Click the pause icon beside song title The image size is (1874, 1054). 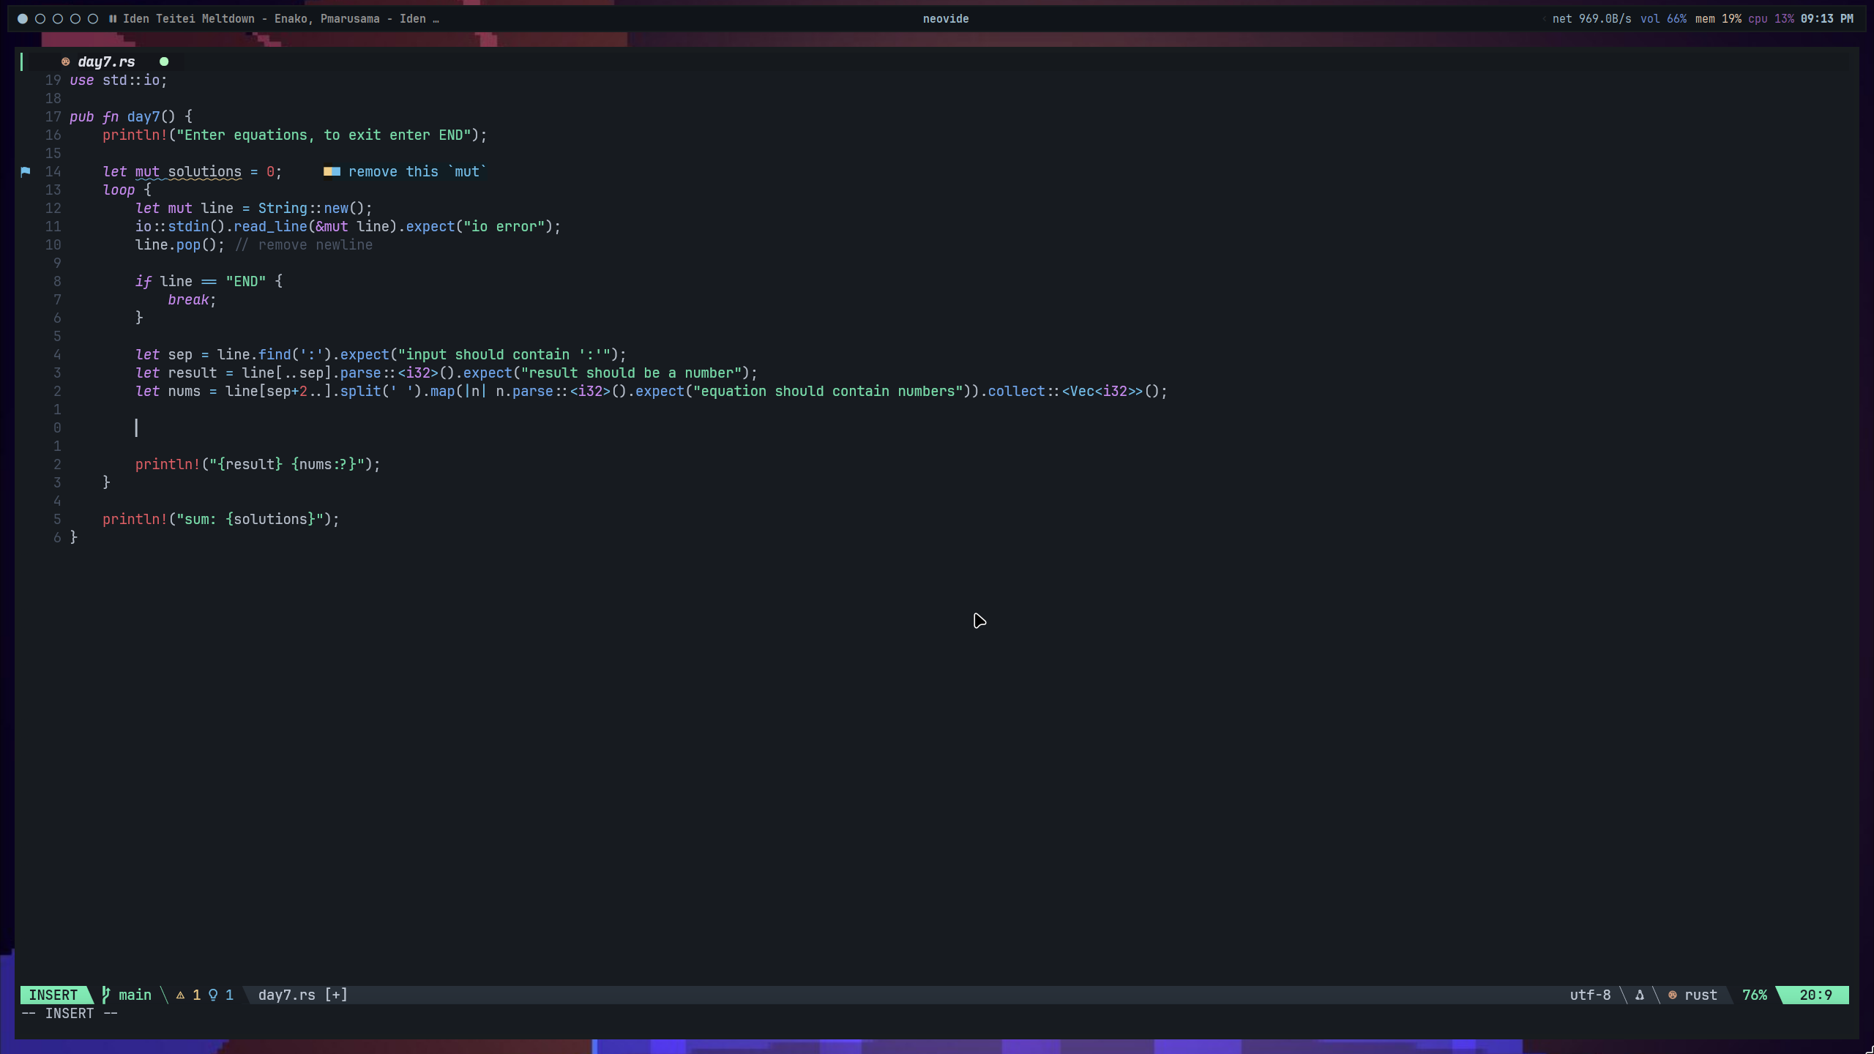pos(113,19)
